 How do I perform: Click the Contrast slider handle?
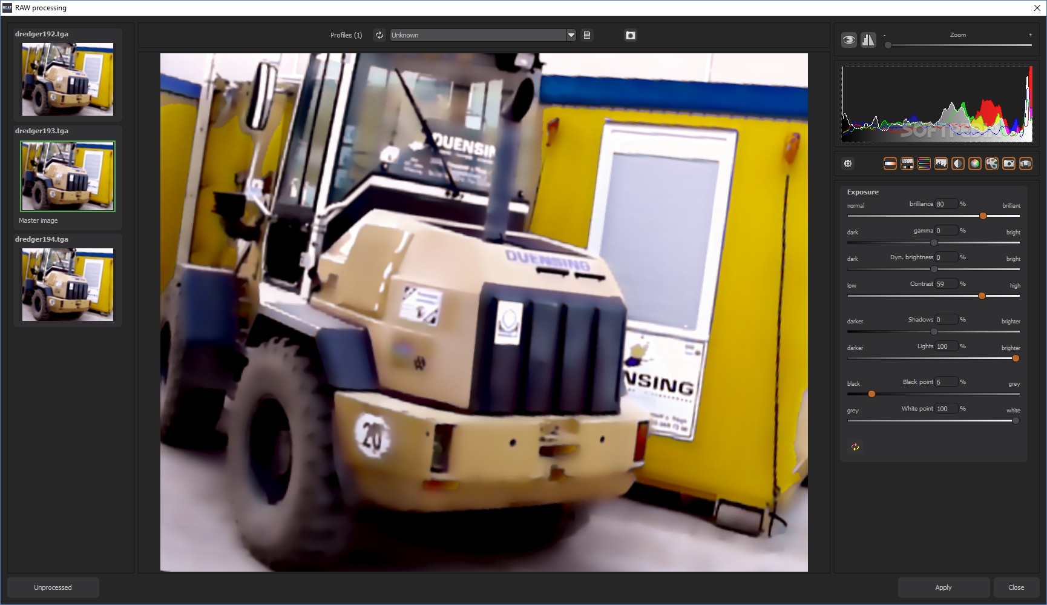982,296
